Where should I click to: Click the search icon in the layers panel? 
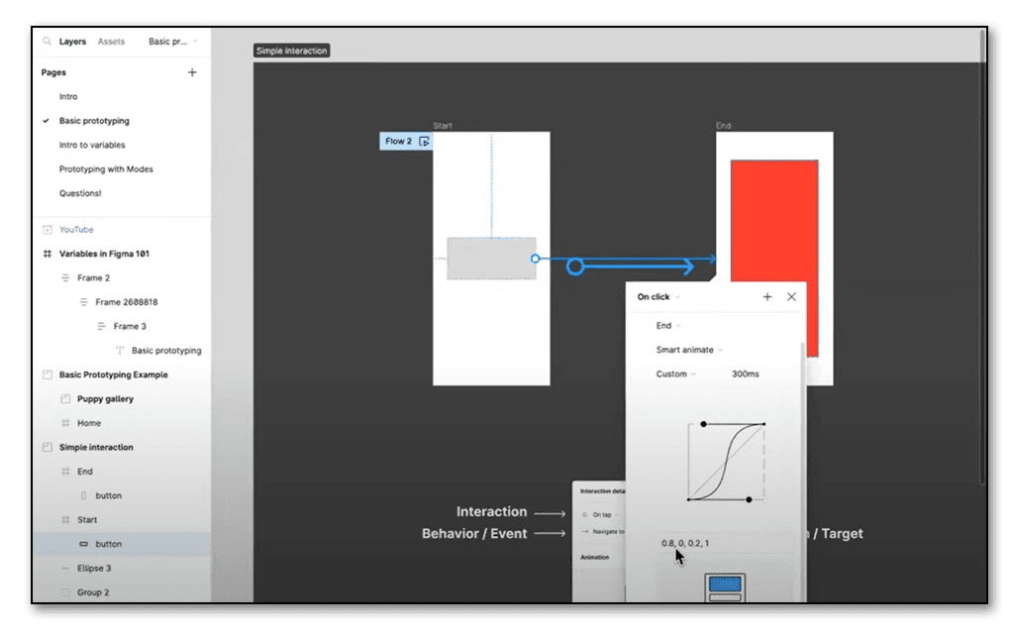point(47,42)
